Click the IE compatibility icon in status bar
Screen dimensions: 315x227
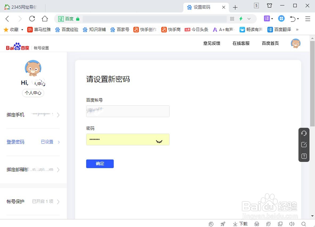click(268, 224)
